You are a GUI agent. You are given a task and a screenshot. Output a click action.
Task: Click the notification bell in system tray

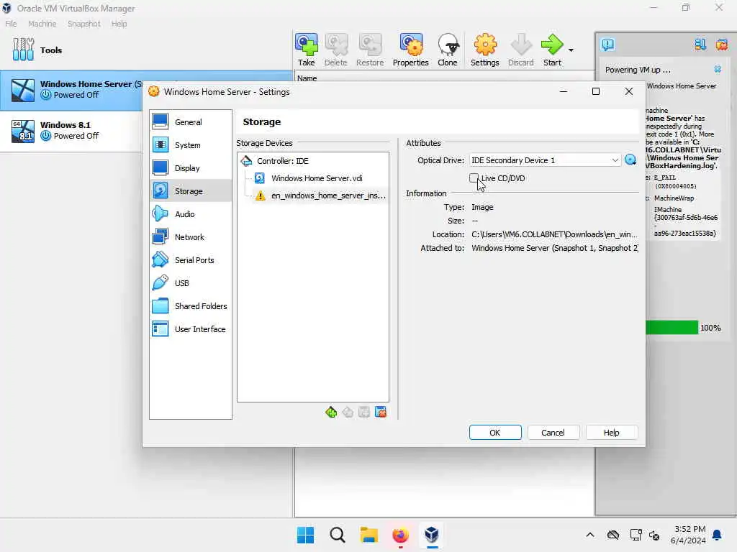[718, 535]
